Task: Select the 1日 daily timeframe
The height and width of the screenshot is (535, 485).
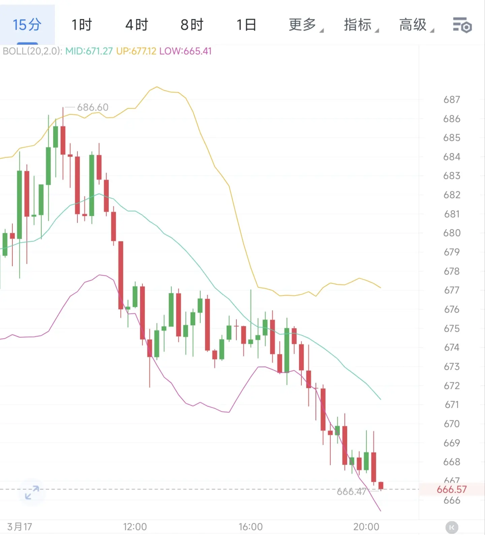Action: tap(247, 25)
